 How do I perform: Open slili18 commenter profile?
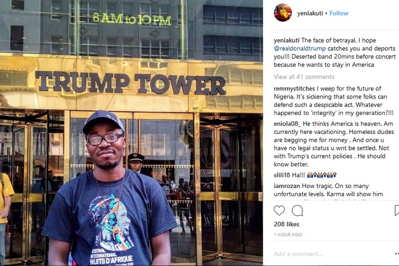pyautogui.click(x=282, y=175)
